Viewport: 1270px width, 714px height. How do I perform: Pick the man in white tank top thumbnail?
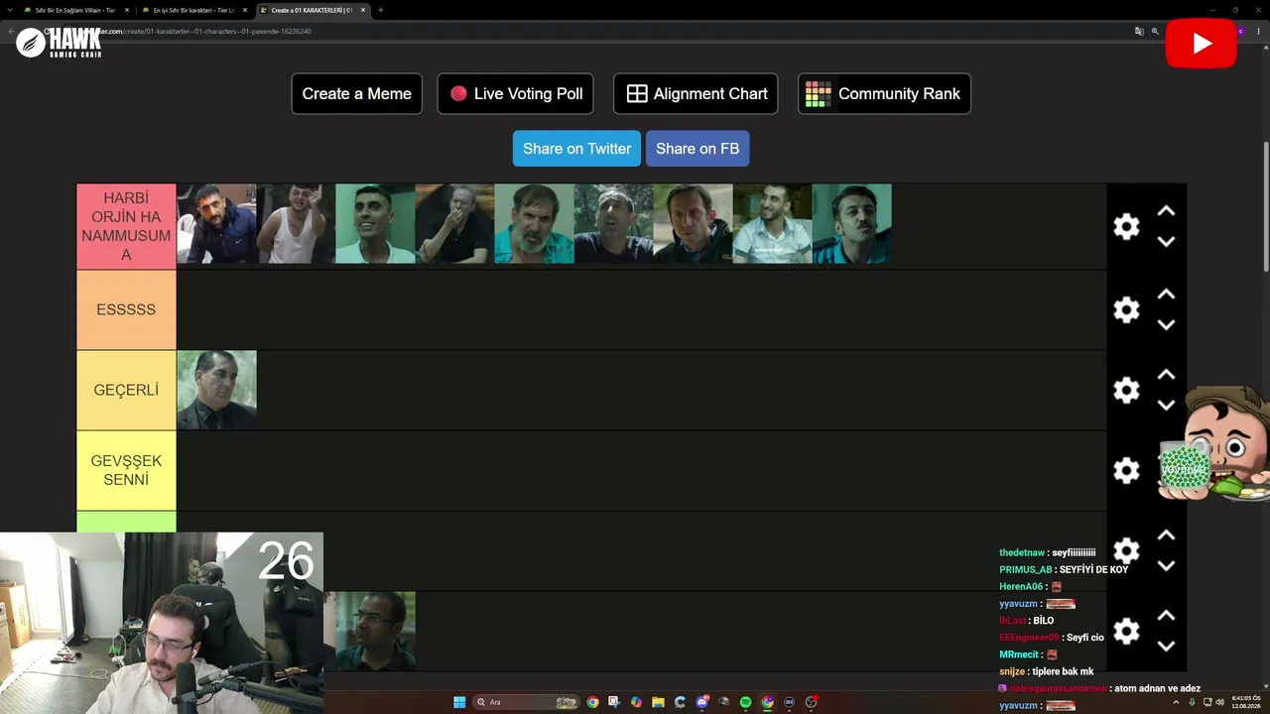296,224
